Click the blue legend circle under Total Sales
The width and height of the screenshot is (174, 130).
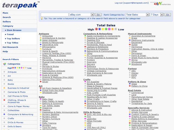[x=100, y=29]
